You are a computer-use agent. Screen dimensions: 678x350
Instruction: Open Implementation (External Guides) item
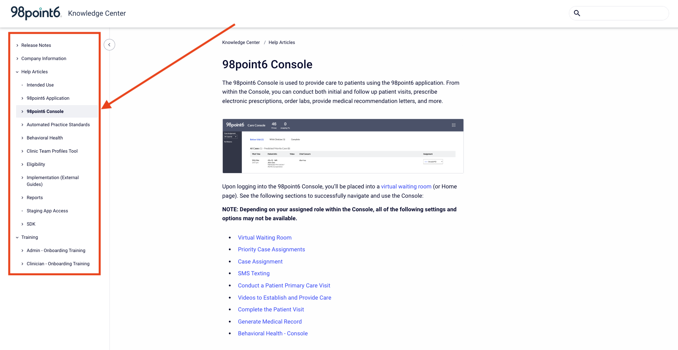53,181
